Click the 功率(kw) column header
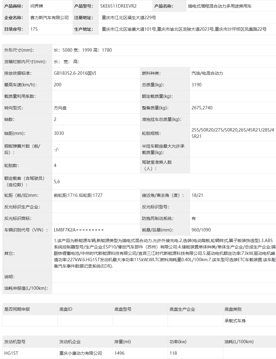The height and width of the screenshot is (359, 276). coord(178,342)
